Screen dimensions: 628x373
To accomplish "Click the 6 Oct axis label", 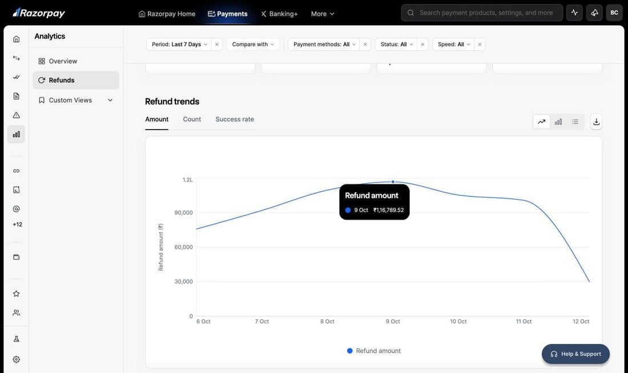I will tap(203, 321).
